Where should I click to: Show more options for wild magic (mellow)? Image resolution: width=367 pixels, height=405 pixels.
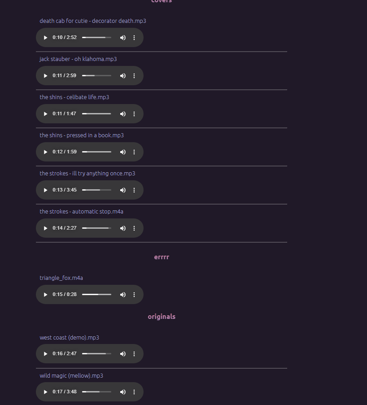tap(134, 392)
